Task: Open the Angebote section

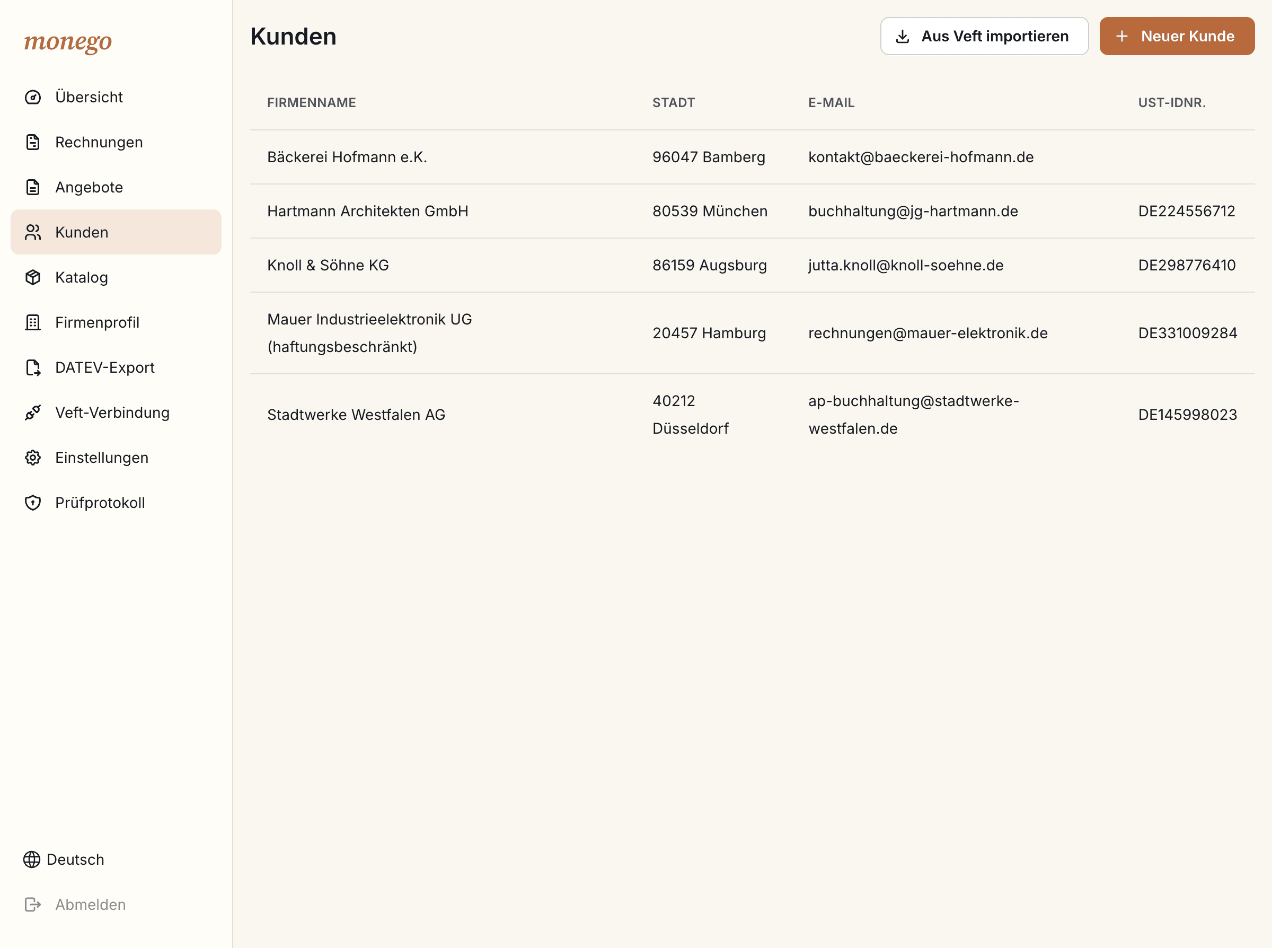Action: (x=116, y=187)
